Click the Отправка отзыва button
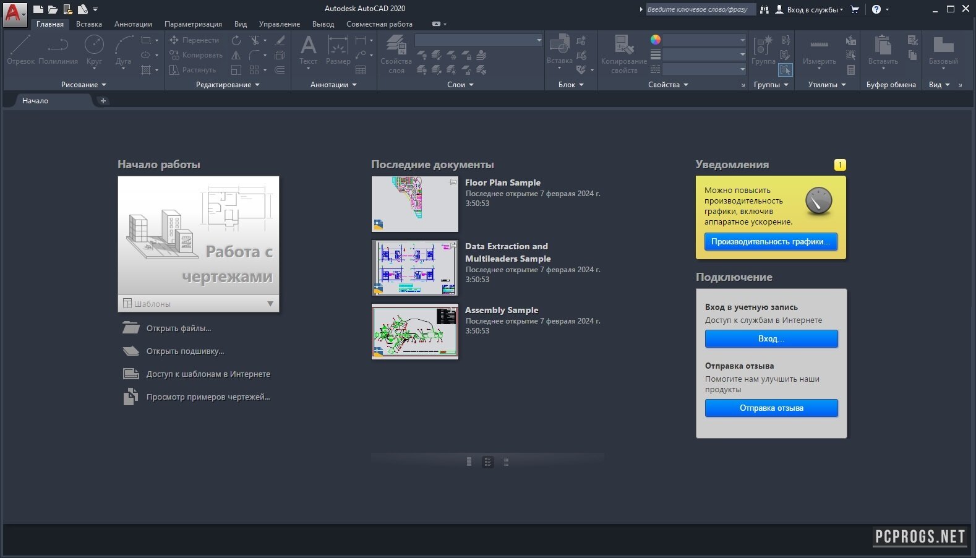The height and width of the screenshot is (558, 976). pyautogui.click(x=771, y=408)
